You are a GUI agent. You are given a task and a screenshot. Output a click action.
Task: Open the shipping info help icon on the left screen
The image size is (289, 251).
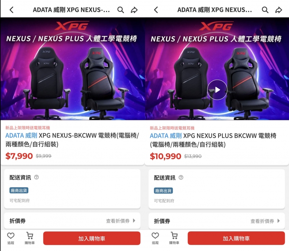click(x=37, y=177)
